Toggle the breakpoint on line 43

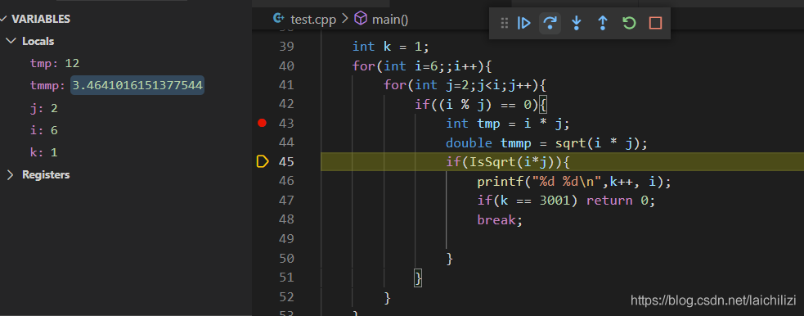pos(262,123)
